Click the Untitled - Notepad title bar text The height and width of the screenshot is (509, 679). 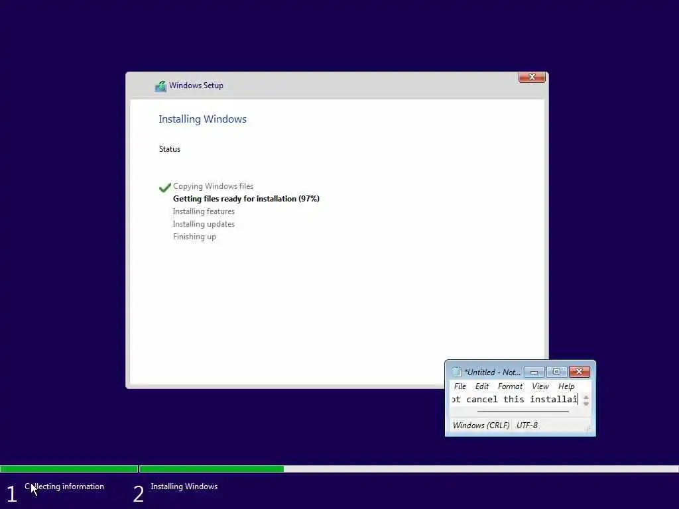click(x=493, y=372)
